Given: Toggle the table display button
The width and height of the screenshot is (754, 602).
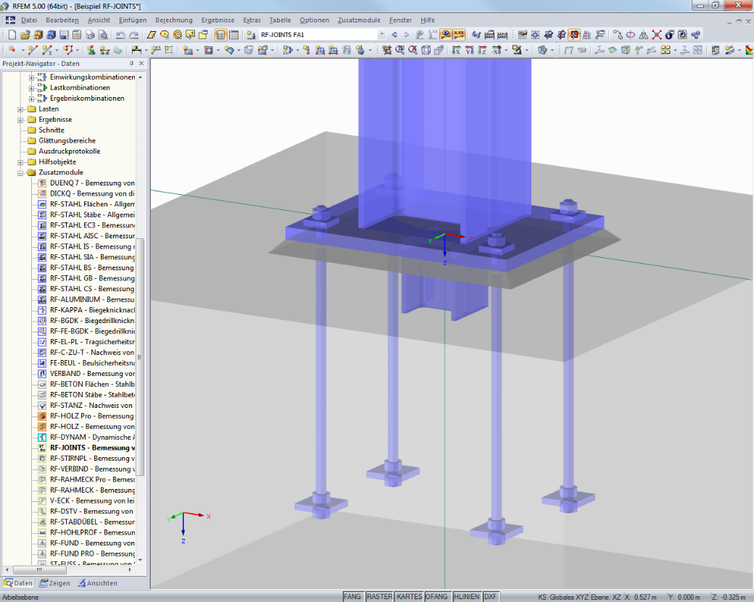Looking at the screenshot, I should coord(233,35).
